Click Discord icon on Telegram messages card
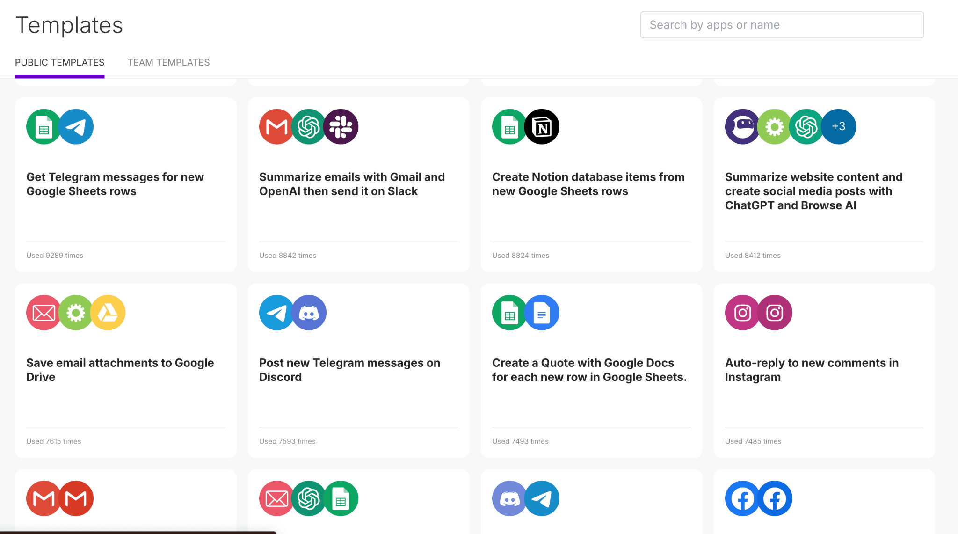Viewport: 958px width, 534px height. click(309, 313)
